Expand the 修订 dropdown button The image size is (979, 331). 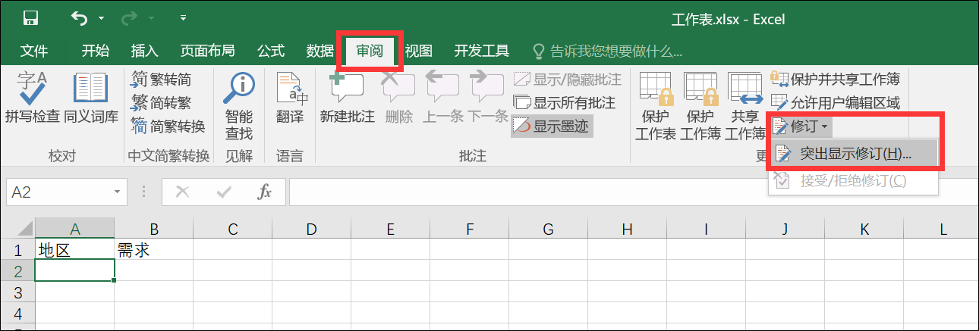click(x=801, y=126)
